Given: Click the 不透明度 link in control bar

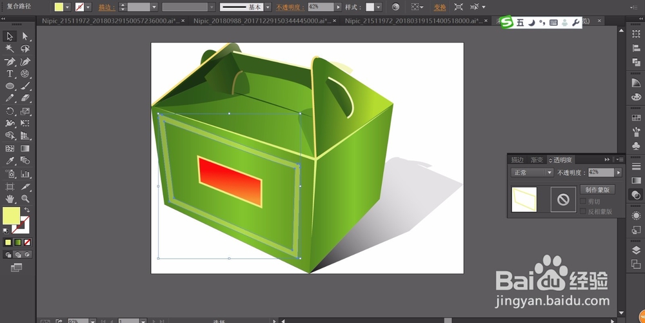Looking at the screenshot, I should tap(290, 7).
